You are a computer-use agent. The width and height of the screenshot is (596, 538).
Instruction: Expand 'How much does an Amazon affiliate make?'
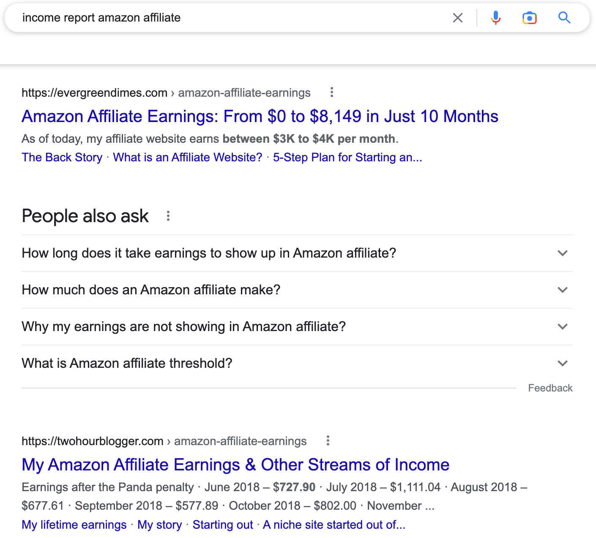[x=562, y=290]
